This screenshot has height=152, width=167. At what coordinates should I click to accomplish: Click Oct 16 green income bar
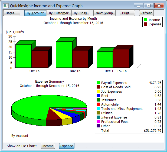(24, 56)
